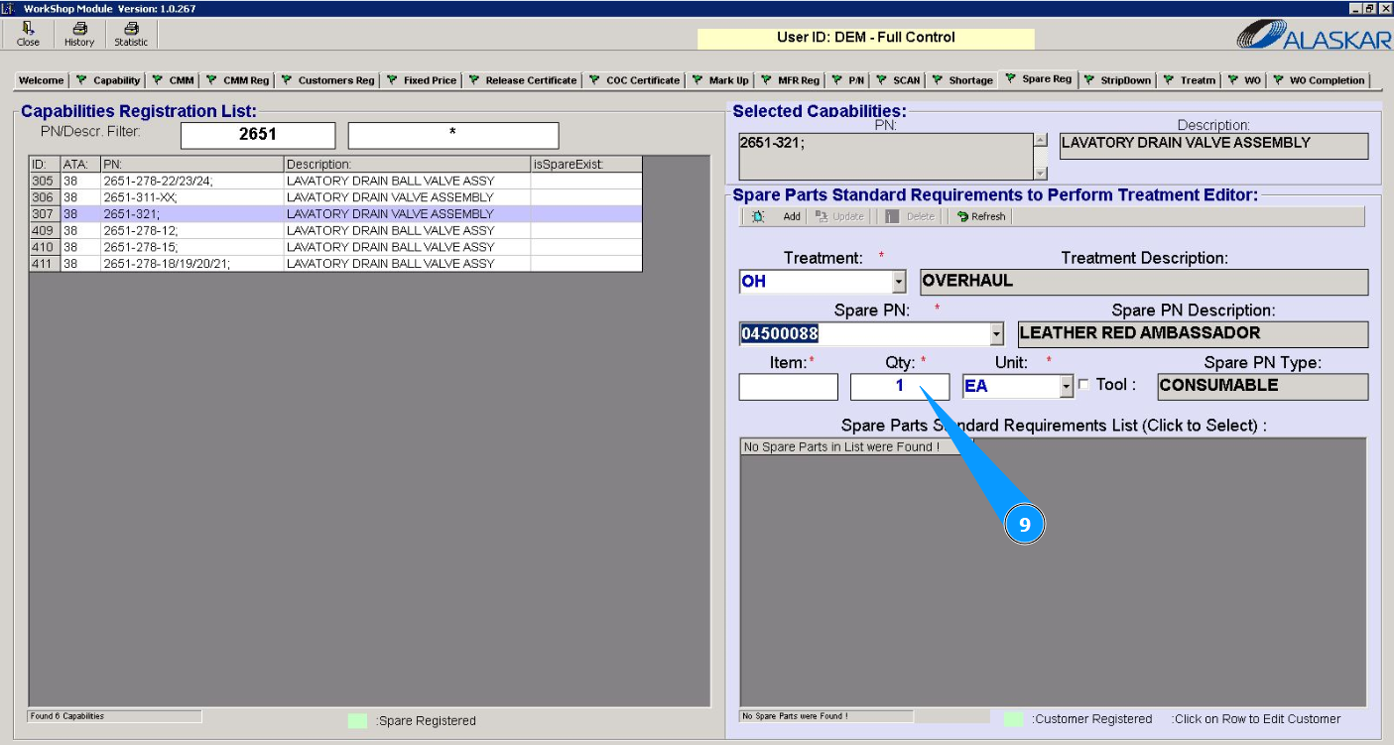Click the Update toolbar button
Viewport: 1394px width, 745px height.
839,216
